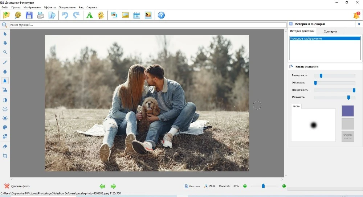Click the undo arrow in toolbar

point(65,15)
